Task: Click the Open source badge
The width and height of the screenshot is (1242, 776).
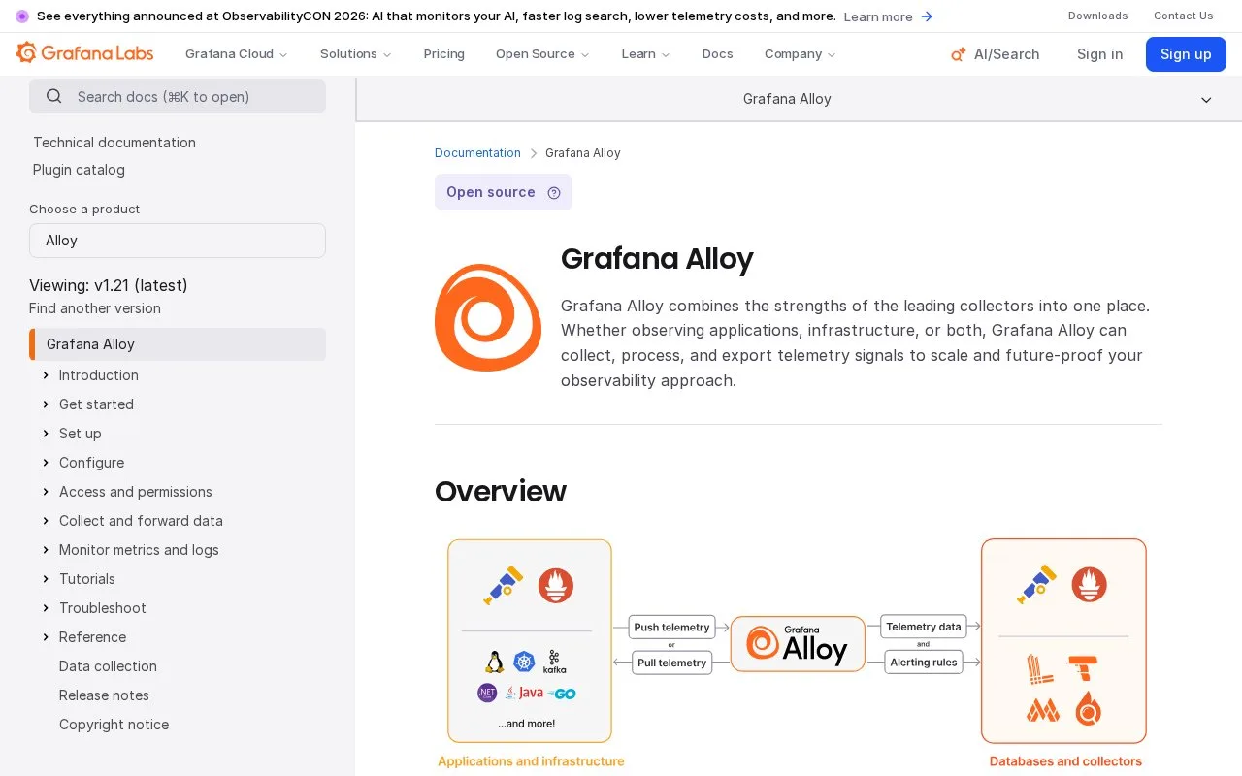Action: point(504,192)
